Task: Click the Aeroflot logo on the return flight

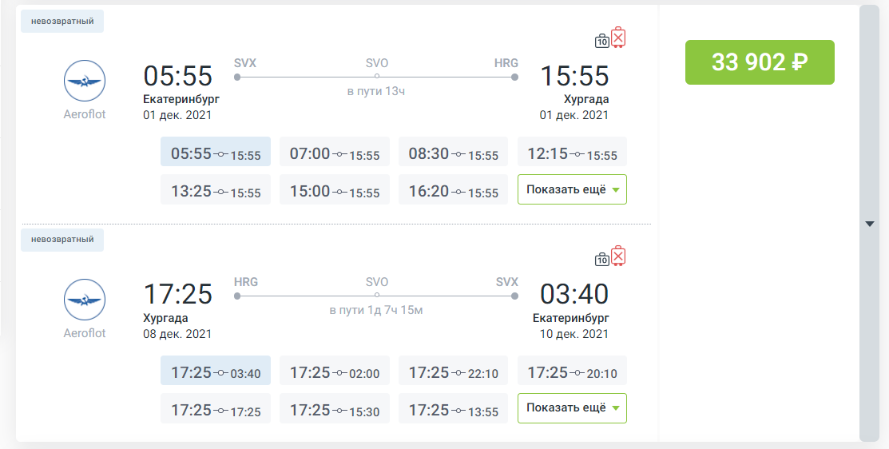Action: [85, 300]
